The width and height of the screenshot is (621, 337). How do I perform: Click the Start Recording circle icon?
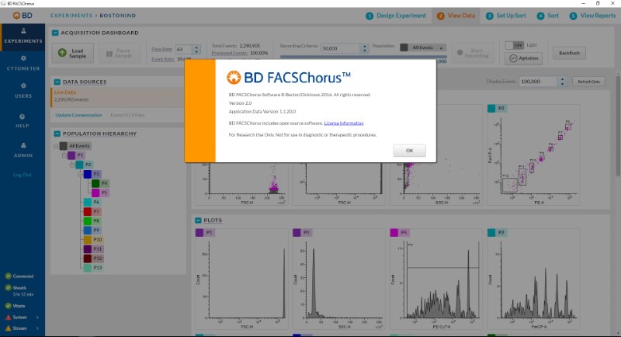[460, 53]
